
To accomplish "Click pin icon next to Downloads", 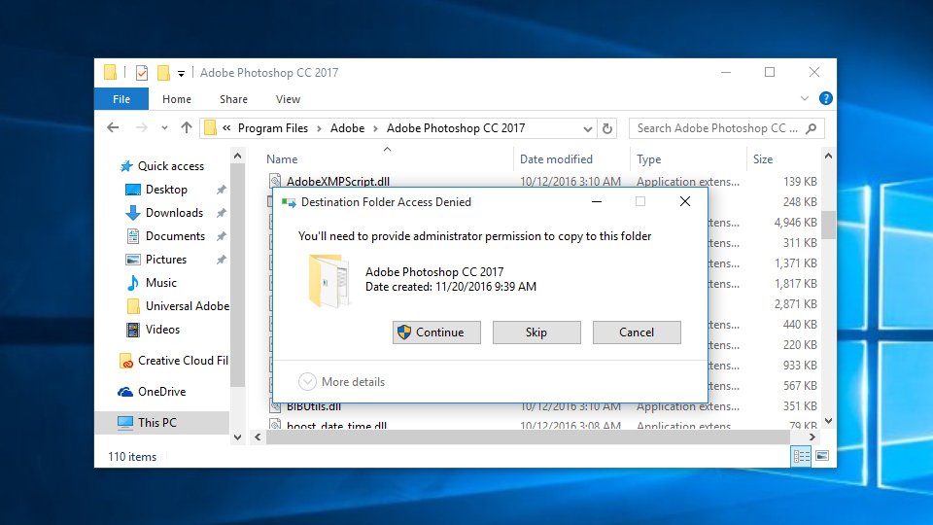I will coord(221,213).
